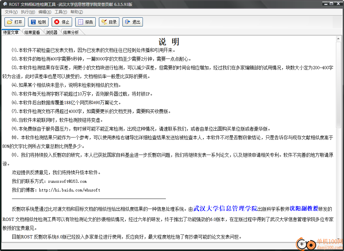
Task: Click the 退出 exit icon
Action: [128, 22]
